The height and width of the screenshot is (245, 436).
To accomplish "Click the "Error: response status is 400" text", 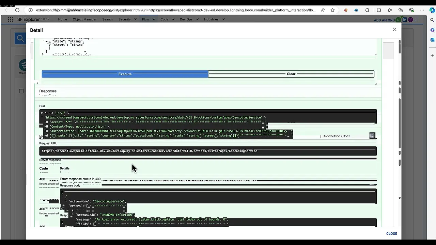I will click(x=80, y=179).
